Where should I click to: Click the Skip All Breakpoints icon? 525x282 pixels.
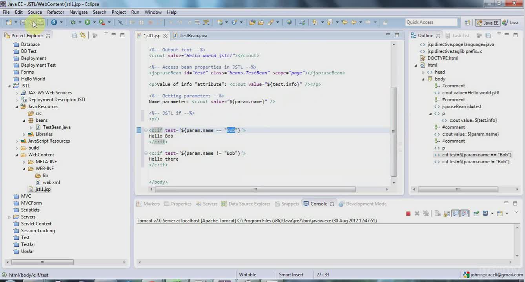point(120,22)
